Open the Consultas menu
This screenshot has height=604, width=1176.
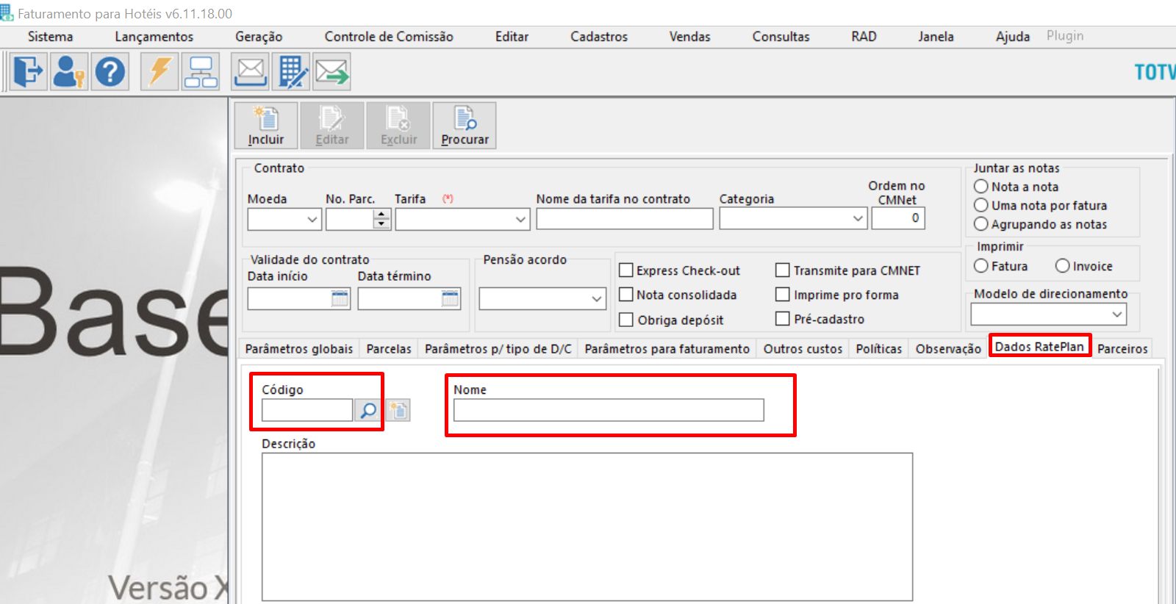coord(781,37)
